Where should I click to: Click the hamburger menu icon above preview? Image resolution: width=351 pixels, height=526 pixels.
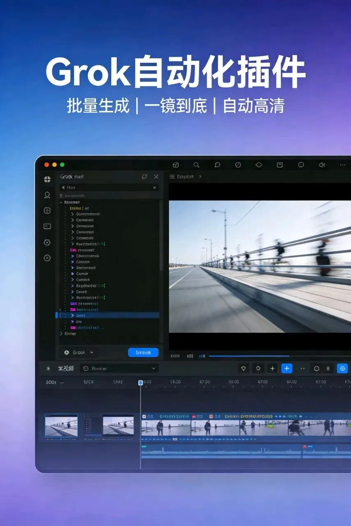(172, 176)
